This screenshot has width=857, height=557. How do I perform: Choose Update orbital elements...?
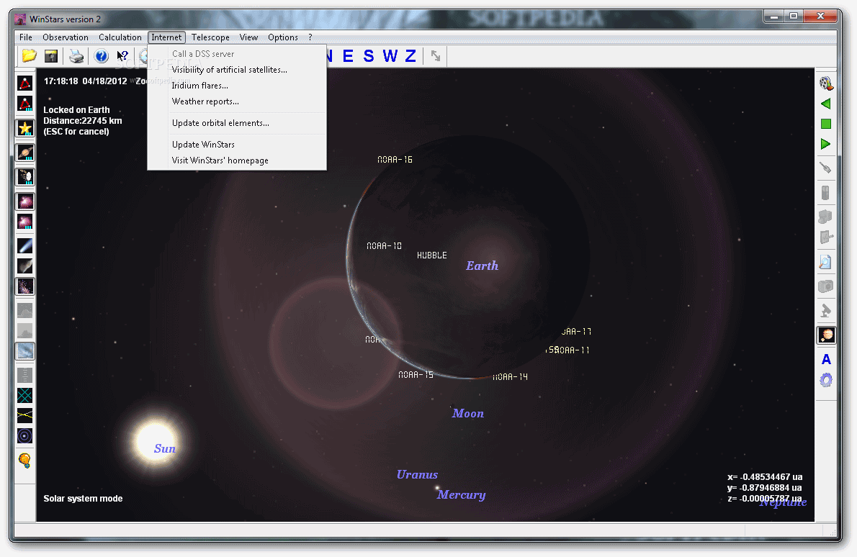click(x=237, y=123)
